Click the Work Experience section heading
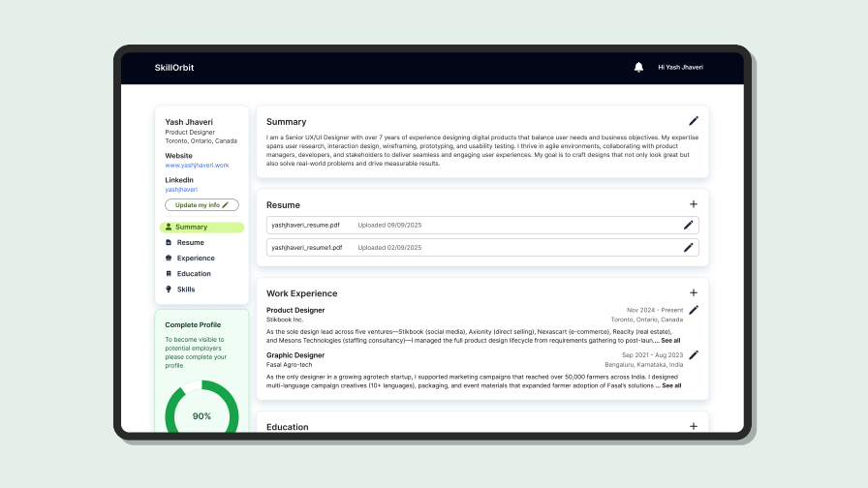The height and width of the screenshot is (488, 868). [301, 293]
